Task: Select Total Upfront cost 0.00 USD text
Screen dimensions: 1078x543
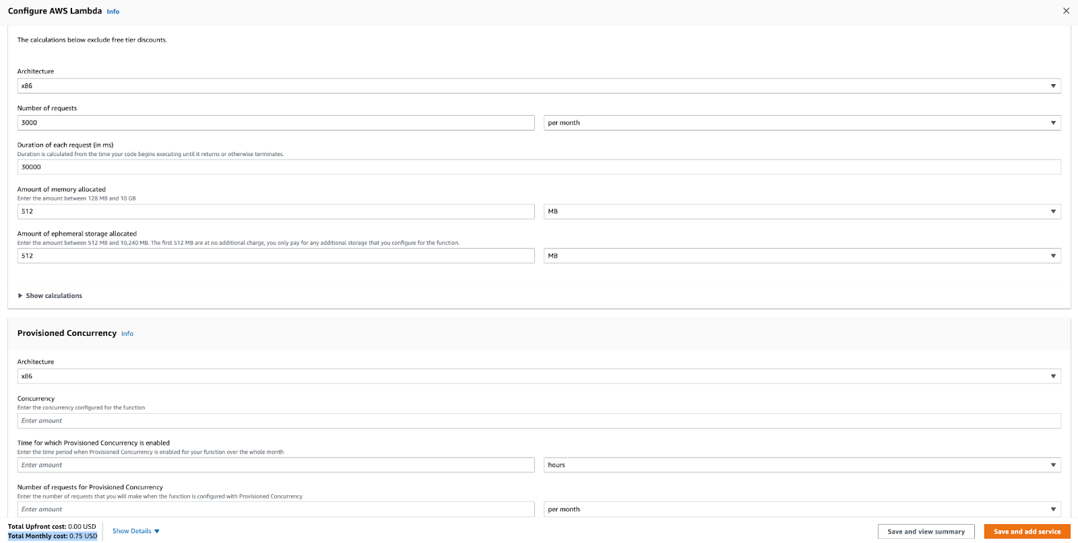Action: click(52, 527)
